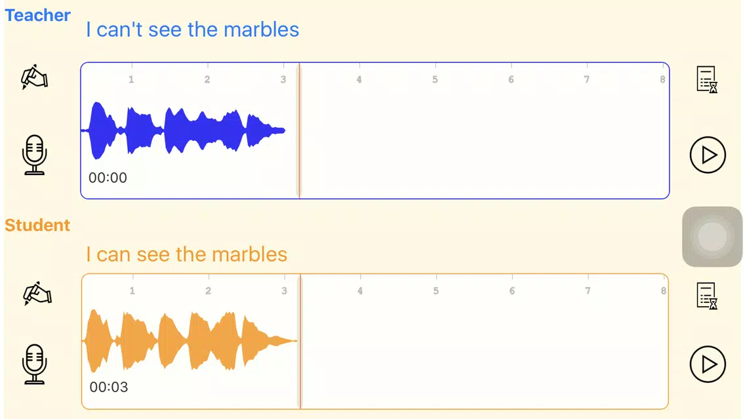Click the Teacher timeline playhead line
This screenshot has height=419, width=745.
pos(299,131)
